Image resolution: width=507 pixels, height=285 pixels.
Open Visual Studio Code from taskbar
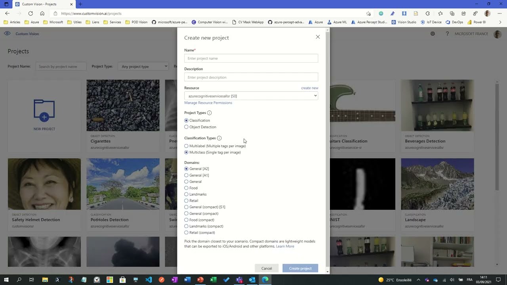click(x=149, y=280)
